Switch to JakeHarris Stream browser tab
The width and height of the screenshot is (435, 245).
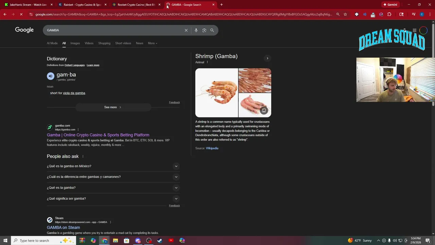click(28, 5)
